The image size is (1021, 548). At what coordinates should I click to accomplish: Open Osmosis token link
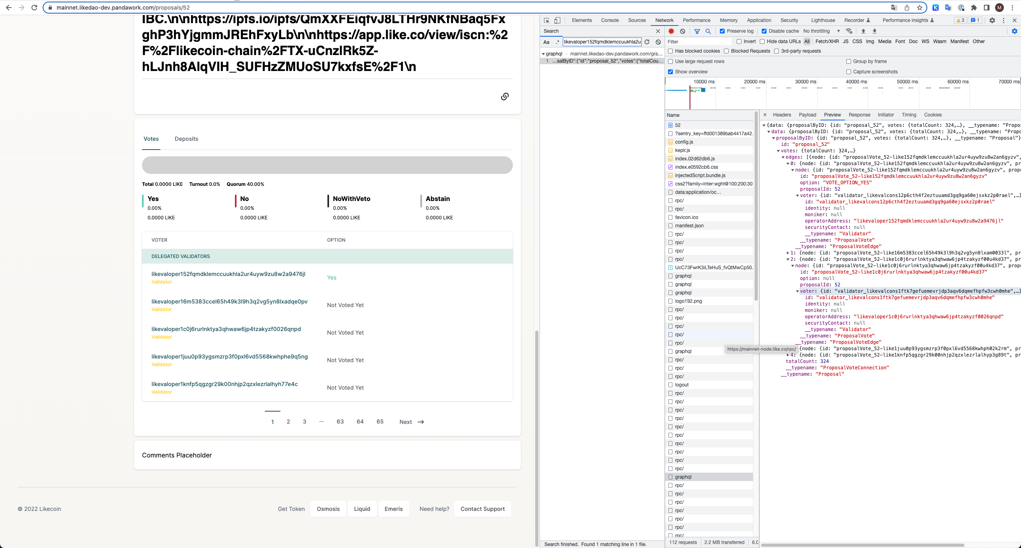[328, 509]
